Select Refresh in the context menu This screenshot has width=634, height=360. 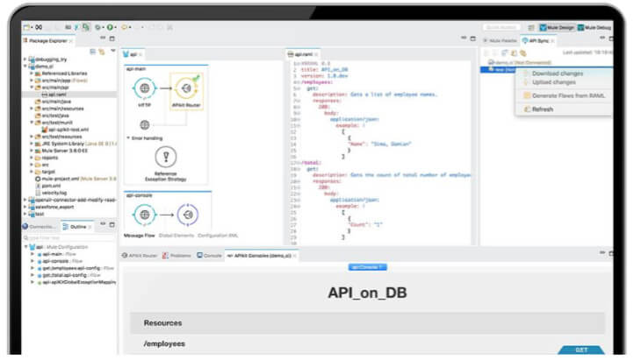click(x=543, y=109)
